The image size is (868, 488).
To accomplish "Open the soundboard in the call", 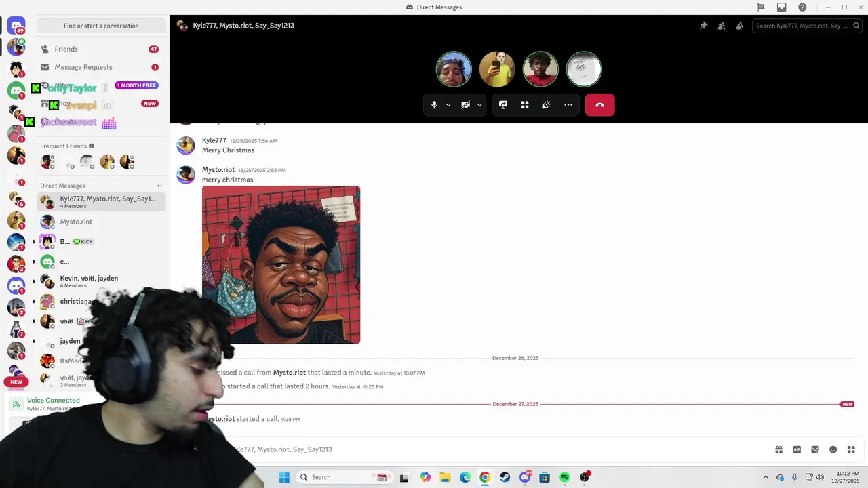I will (547, 105).
